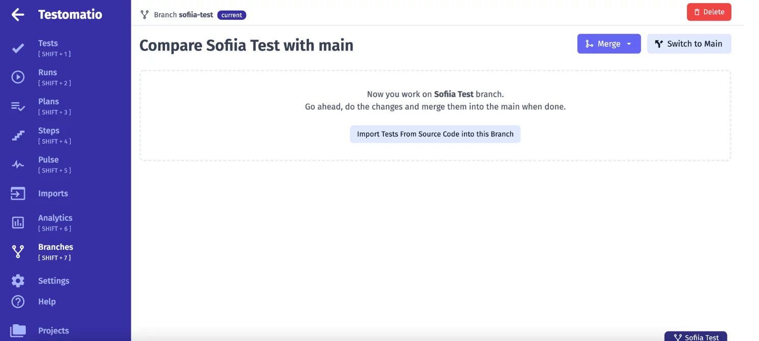Click the Help question mark icon
The width and height of the screenshot is (759, 341).
(18, 301)
